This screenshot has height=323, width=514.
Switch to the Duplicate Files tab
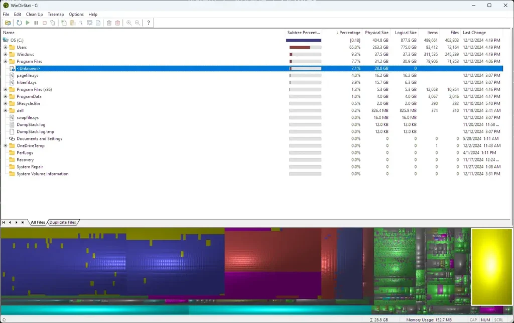pos(62,222)
